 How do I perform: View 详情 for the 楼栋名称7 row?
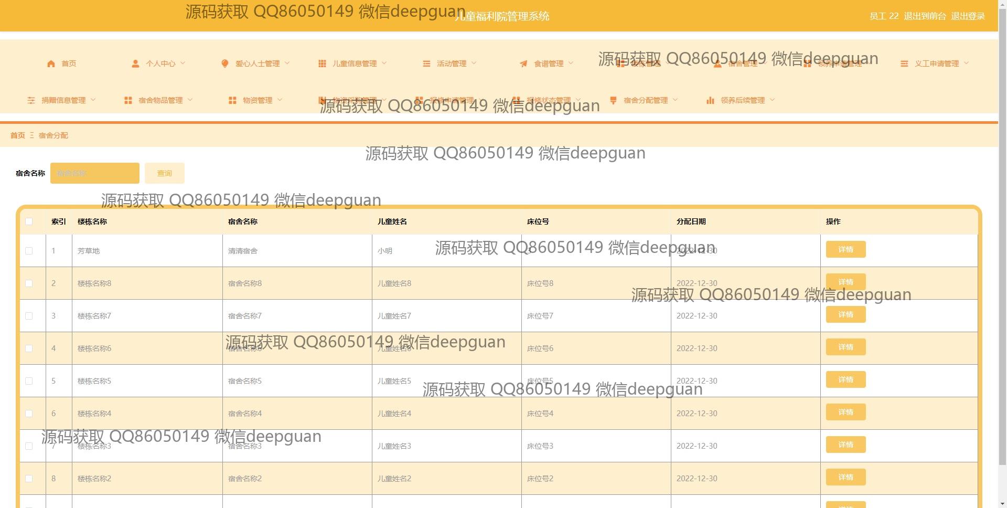point(845,314)
